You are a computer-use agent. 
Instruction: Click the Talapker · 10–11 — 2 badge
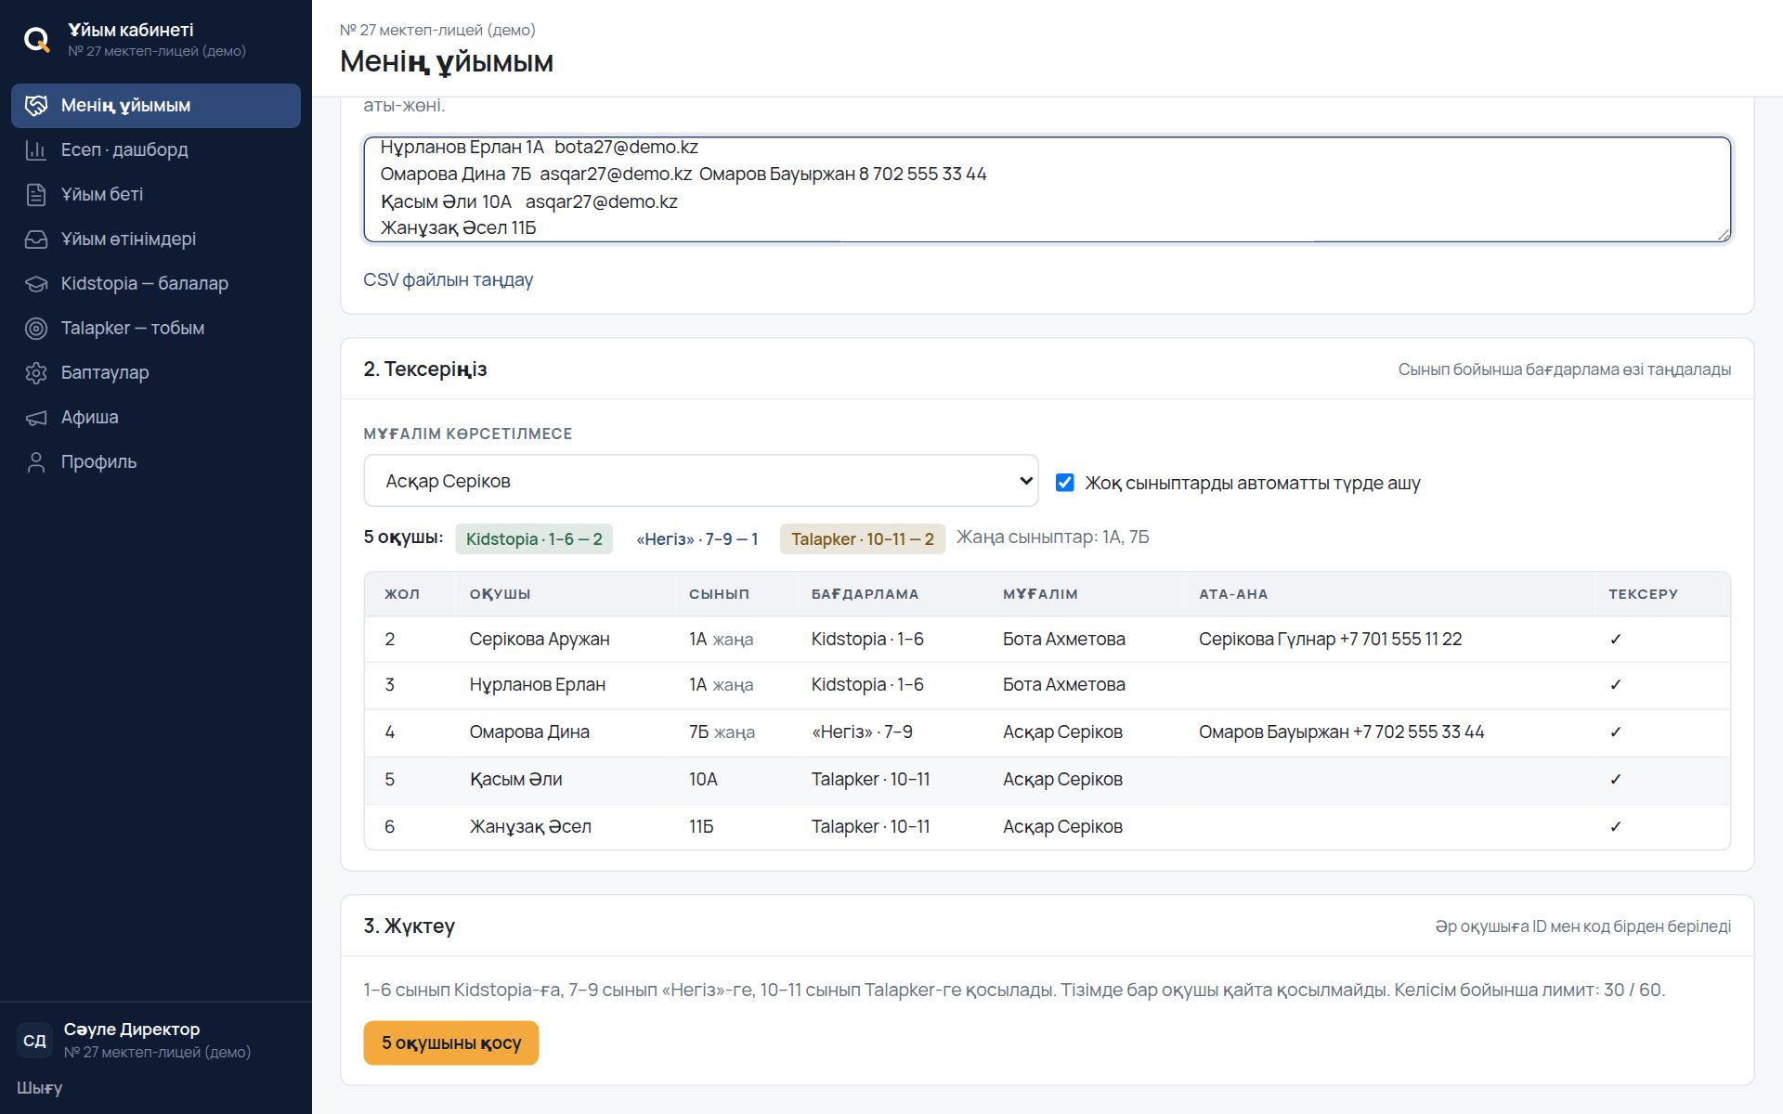[863, 539]
